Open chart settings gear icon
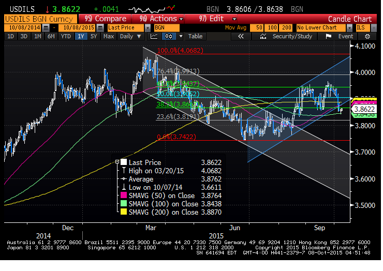 pyautogui.click(x=367, y=36)
